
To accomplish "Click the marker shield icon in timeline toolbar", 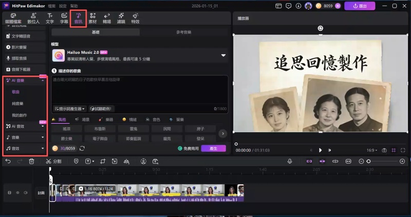I will (x=76, y=161).
